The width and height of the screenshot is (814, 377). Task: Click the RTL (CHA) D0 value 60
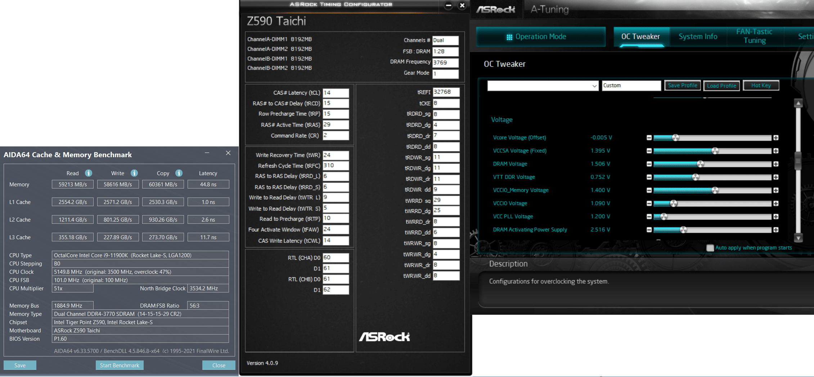tap(336, 258)
